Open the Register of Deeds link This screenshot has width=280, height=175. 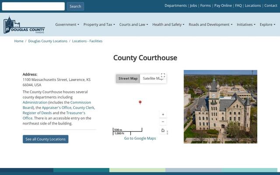(37, 113)
